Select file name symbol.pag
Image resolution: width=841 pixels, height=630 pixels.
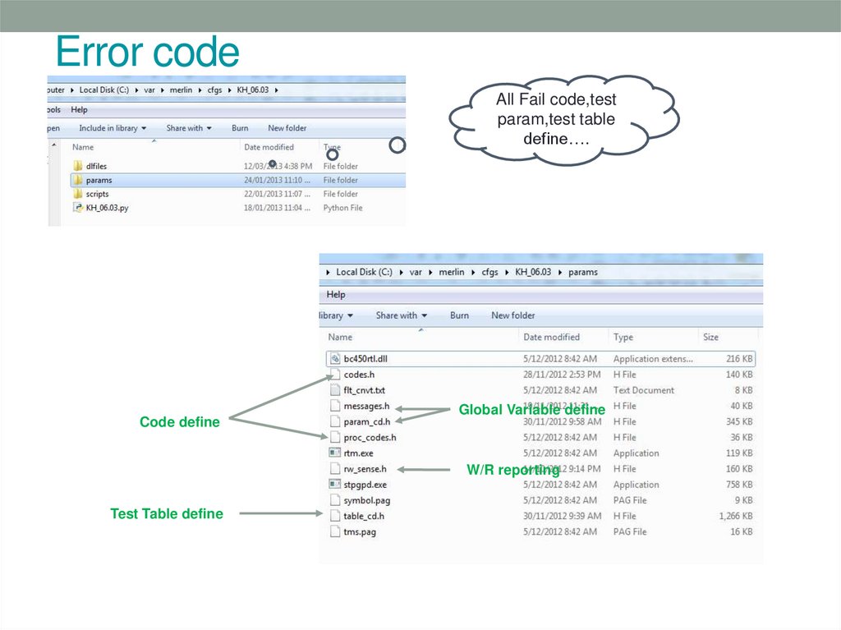tap(367, 500)
